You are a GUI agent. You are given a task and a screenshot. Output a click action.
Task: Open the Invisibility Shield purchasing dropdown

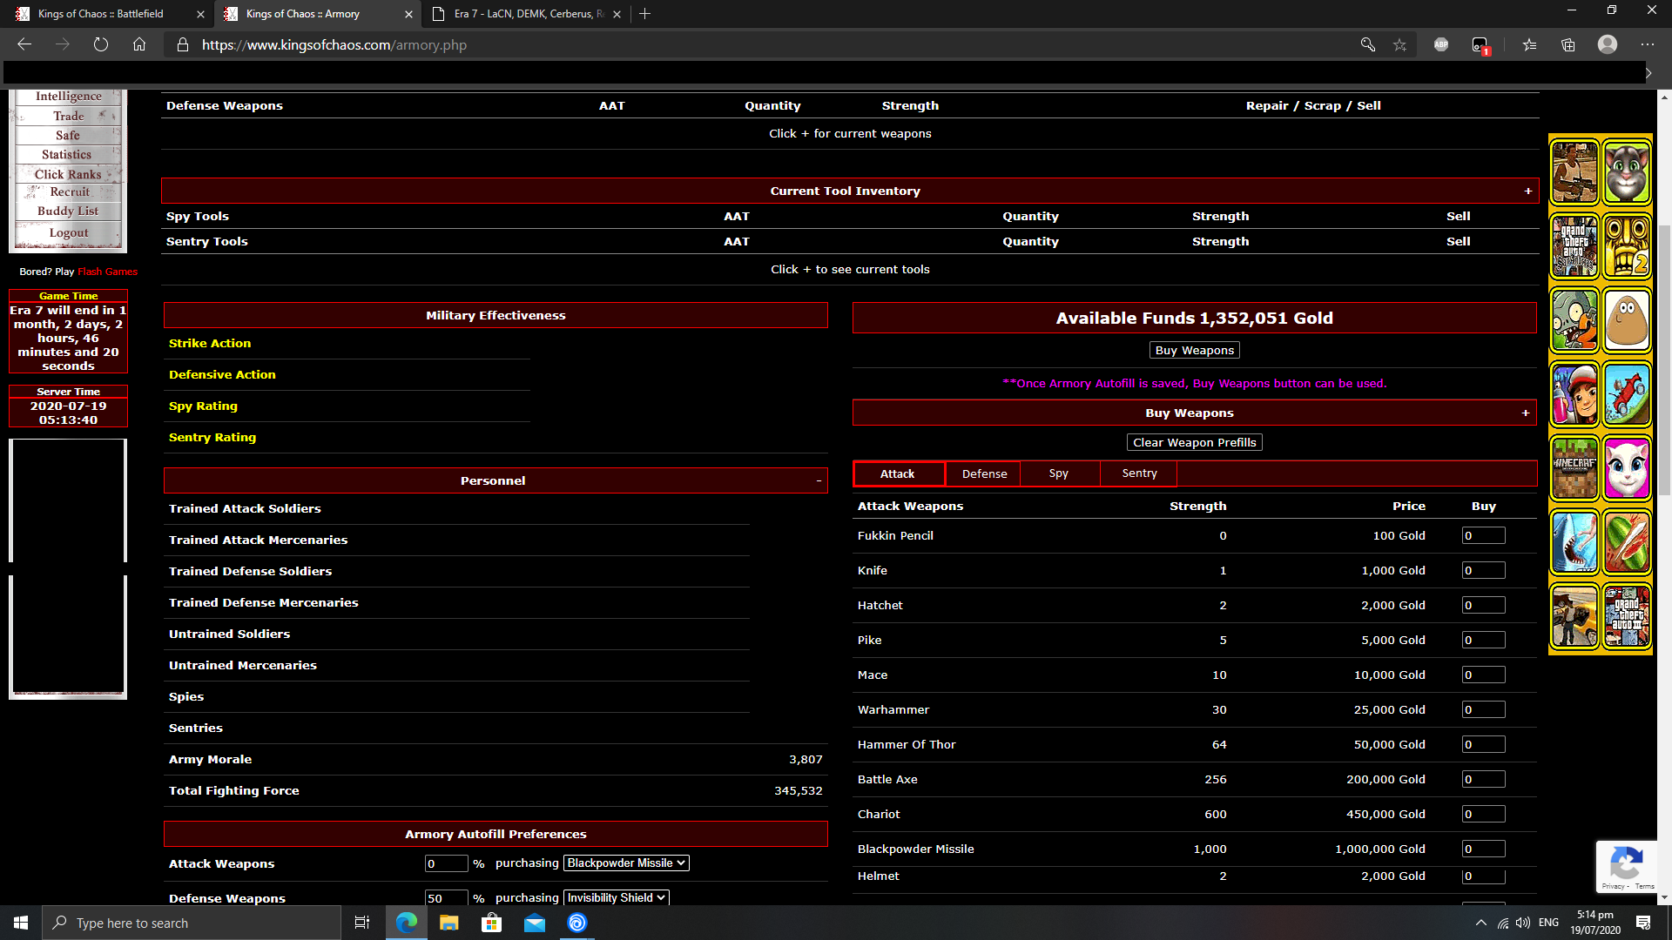coord(617,897)
